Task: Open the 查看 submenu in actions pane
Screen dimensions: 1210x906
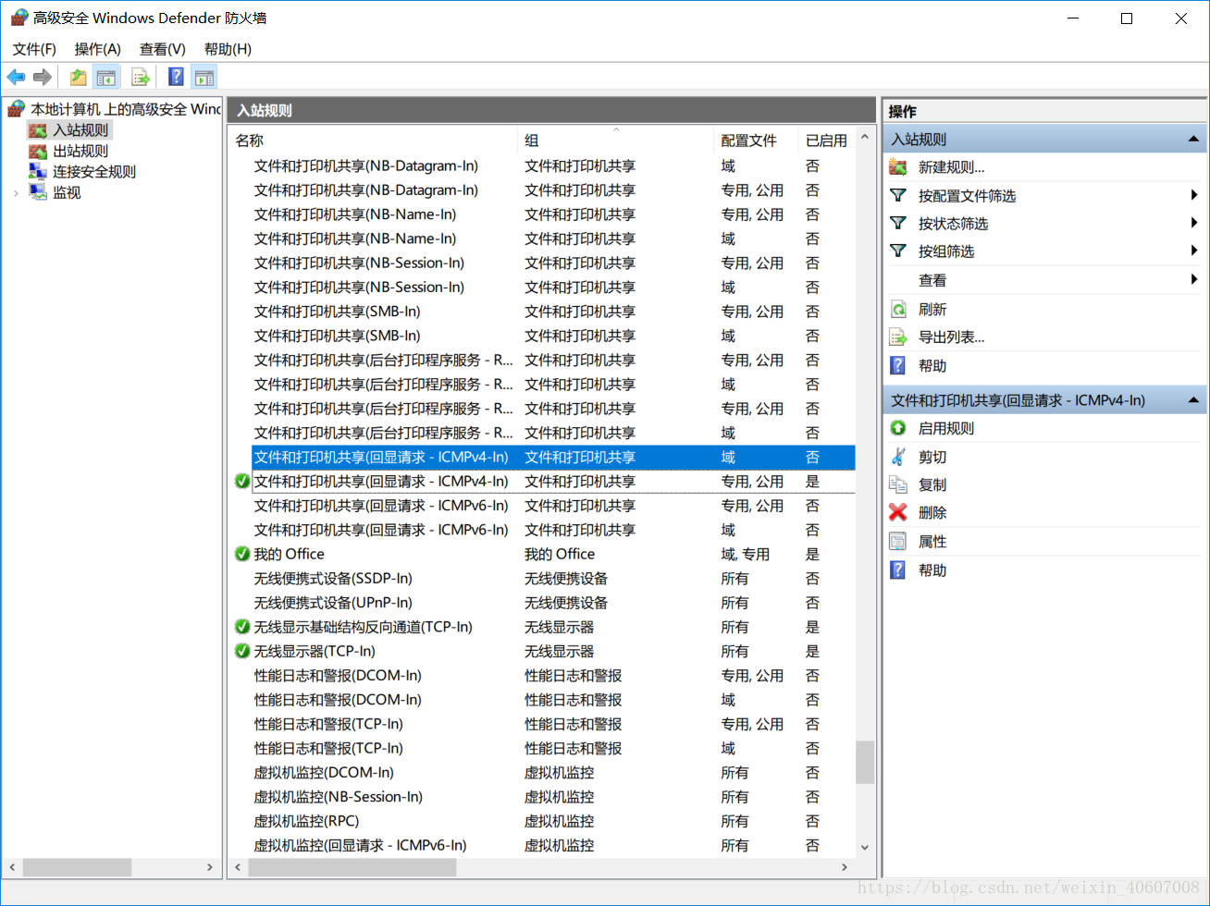Action: point(932,280)
